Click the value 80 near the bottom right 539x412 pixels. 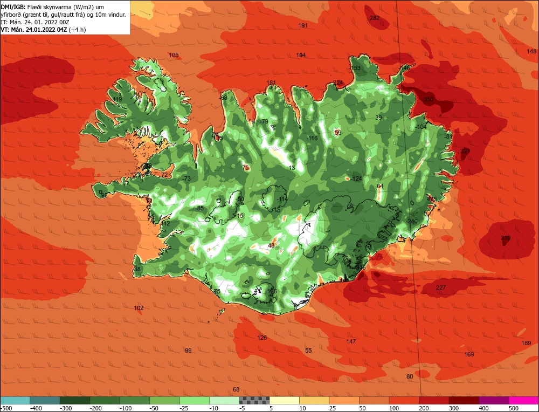[x=410, y=376]
